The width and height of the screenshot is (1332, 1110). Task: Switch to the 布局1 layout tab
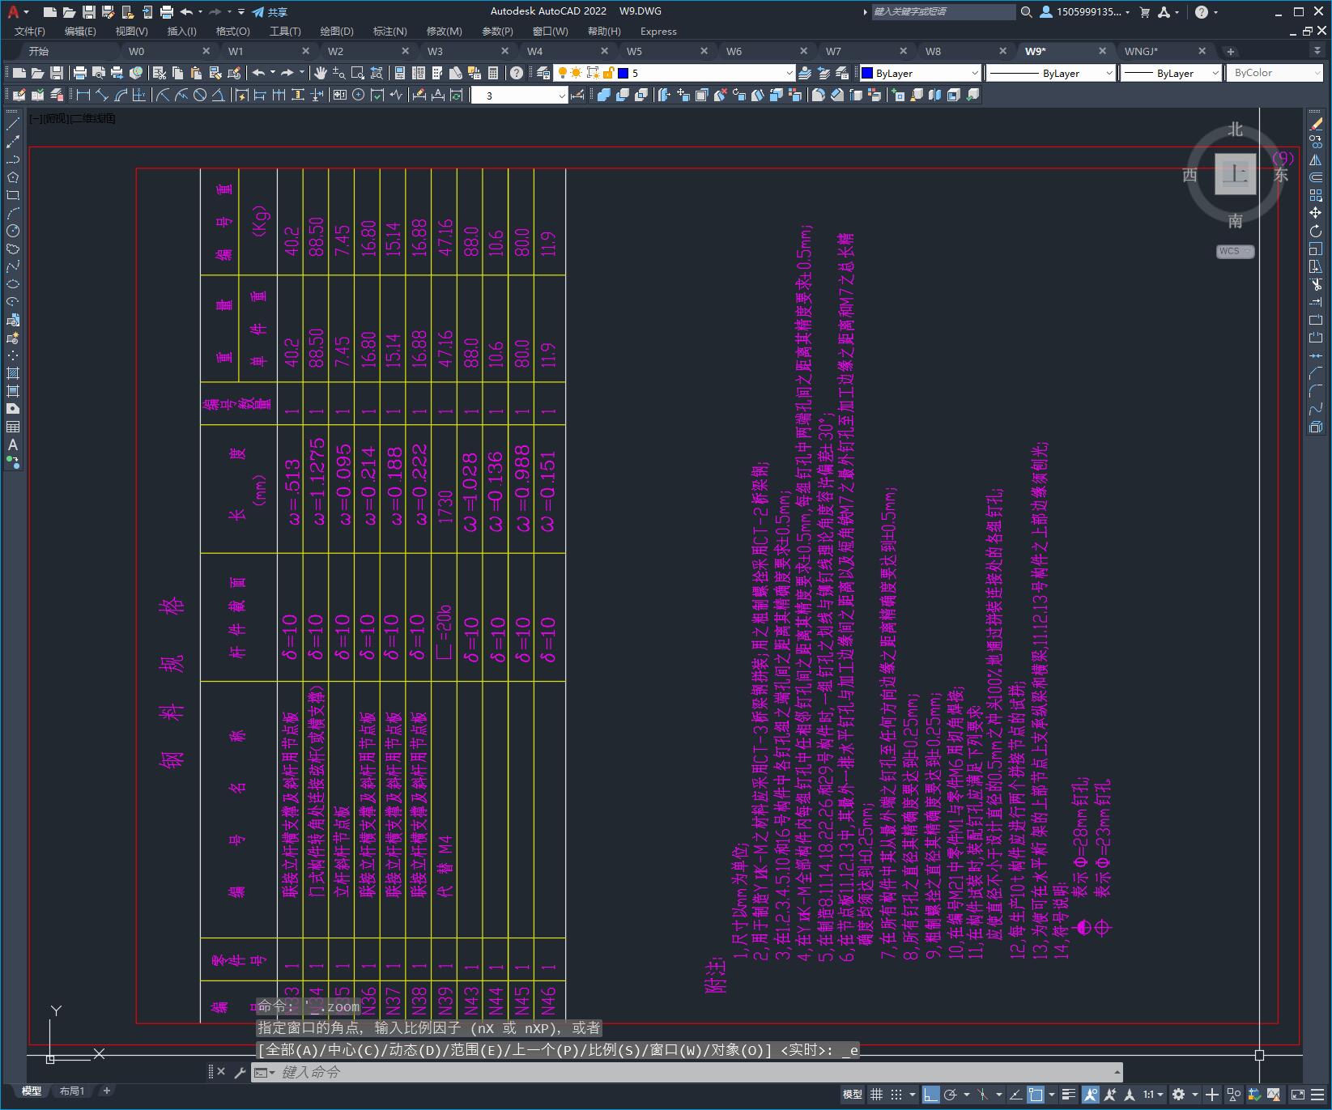tap(71, 1091)
